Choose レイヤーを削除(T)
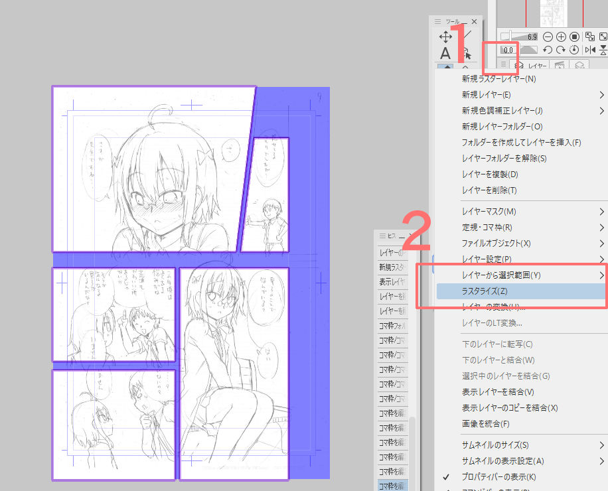Viewport: 608px width, 491px height. [x=489, y=190]
